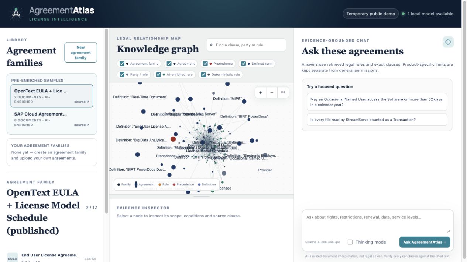
Task: Focus the Find a clause, party or rule field
Action: [246, 45]
